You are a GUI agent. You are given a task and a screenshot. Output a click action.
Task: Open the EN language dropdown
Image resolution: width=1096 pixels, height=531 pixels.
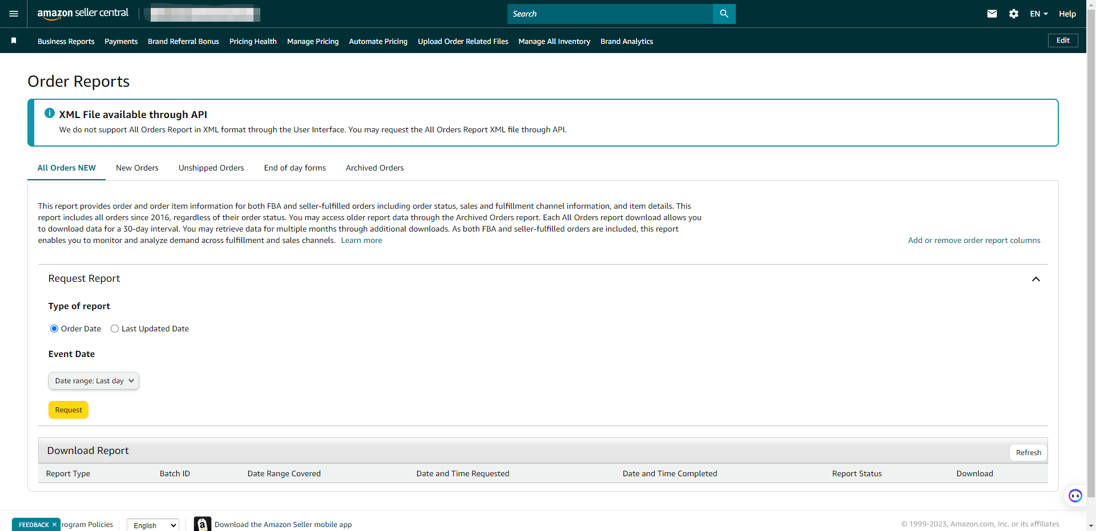click(1038, 14)
